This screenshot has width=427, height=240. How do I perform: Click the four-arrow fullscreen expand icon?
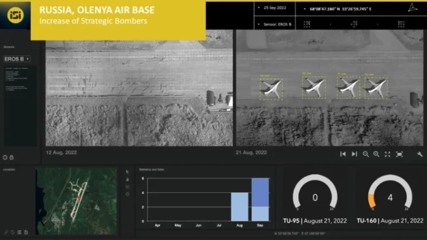(388, 155)
